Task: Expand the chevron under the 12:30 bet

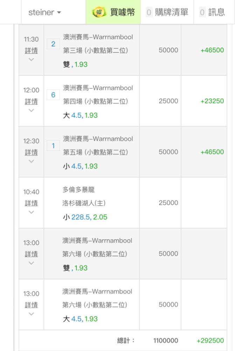Action: click(x=31, y=161)
